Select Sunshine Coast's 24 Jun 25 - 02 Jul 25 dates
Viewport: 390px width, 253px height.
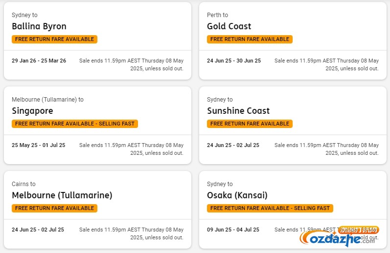tap(233, 145)
